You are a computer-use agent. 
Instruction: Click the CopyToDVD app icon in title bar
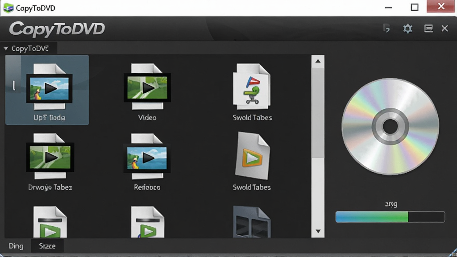tap(8, 8)
